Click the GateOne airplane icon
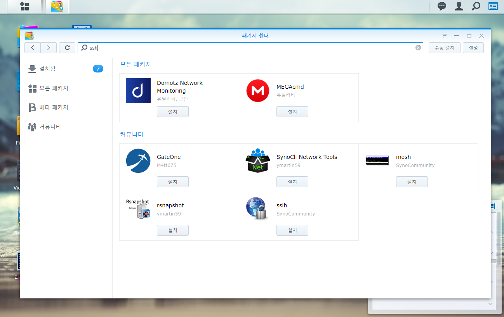 coord(138,161)
